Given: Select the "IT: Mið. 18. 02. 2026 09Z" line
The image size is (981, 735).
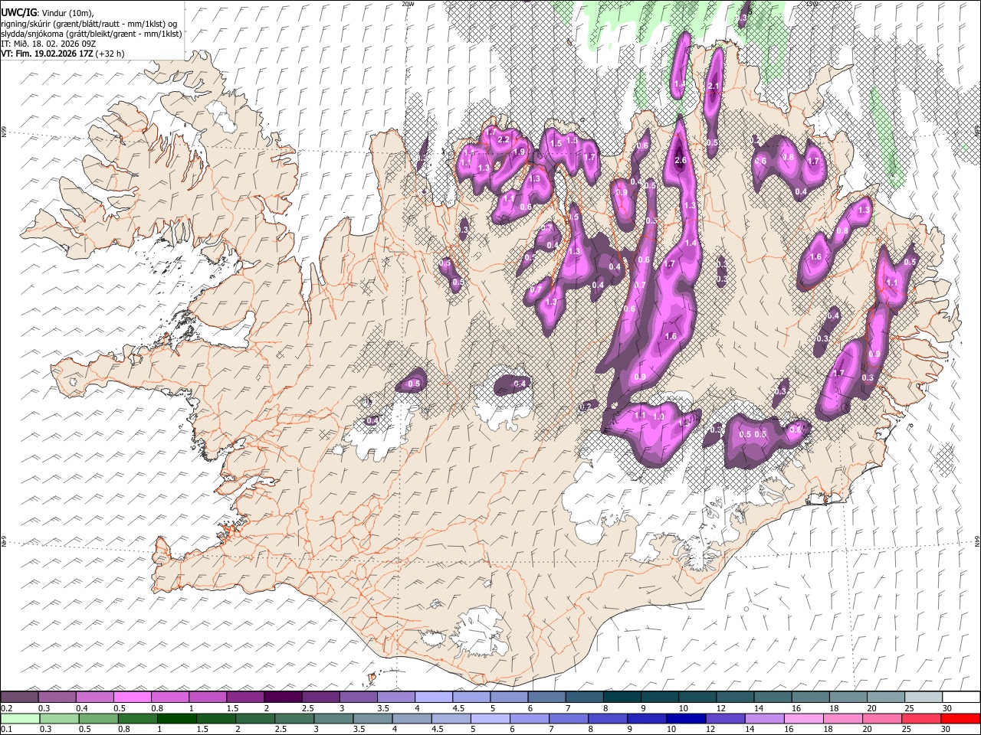Looking at the screenshot, I should (x=48, y=44).
